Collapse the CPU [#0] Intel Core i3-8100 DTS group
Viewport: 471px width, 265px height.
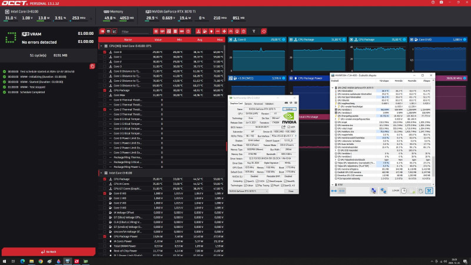[101, 46]
